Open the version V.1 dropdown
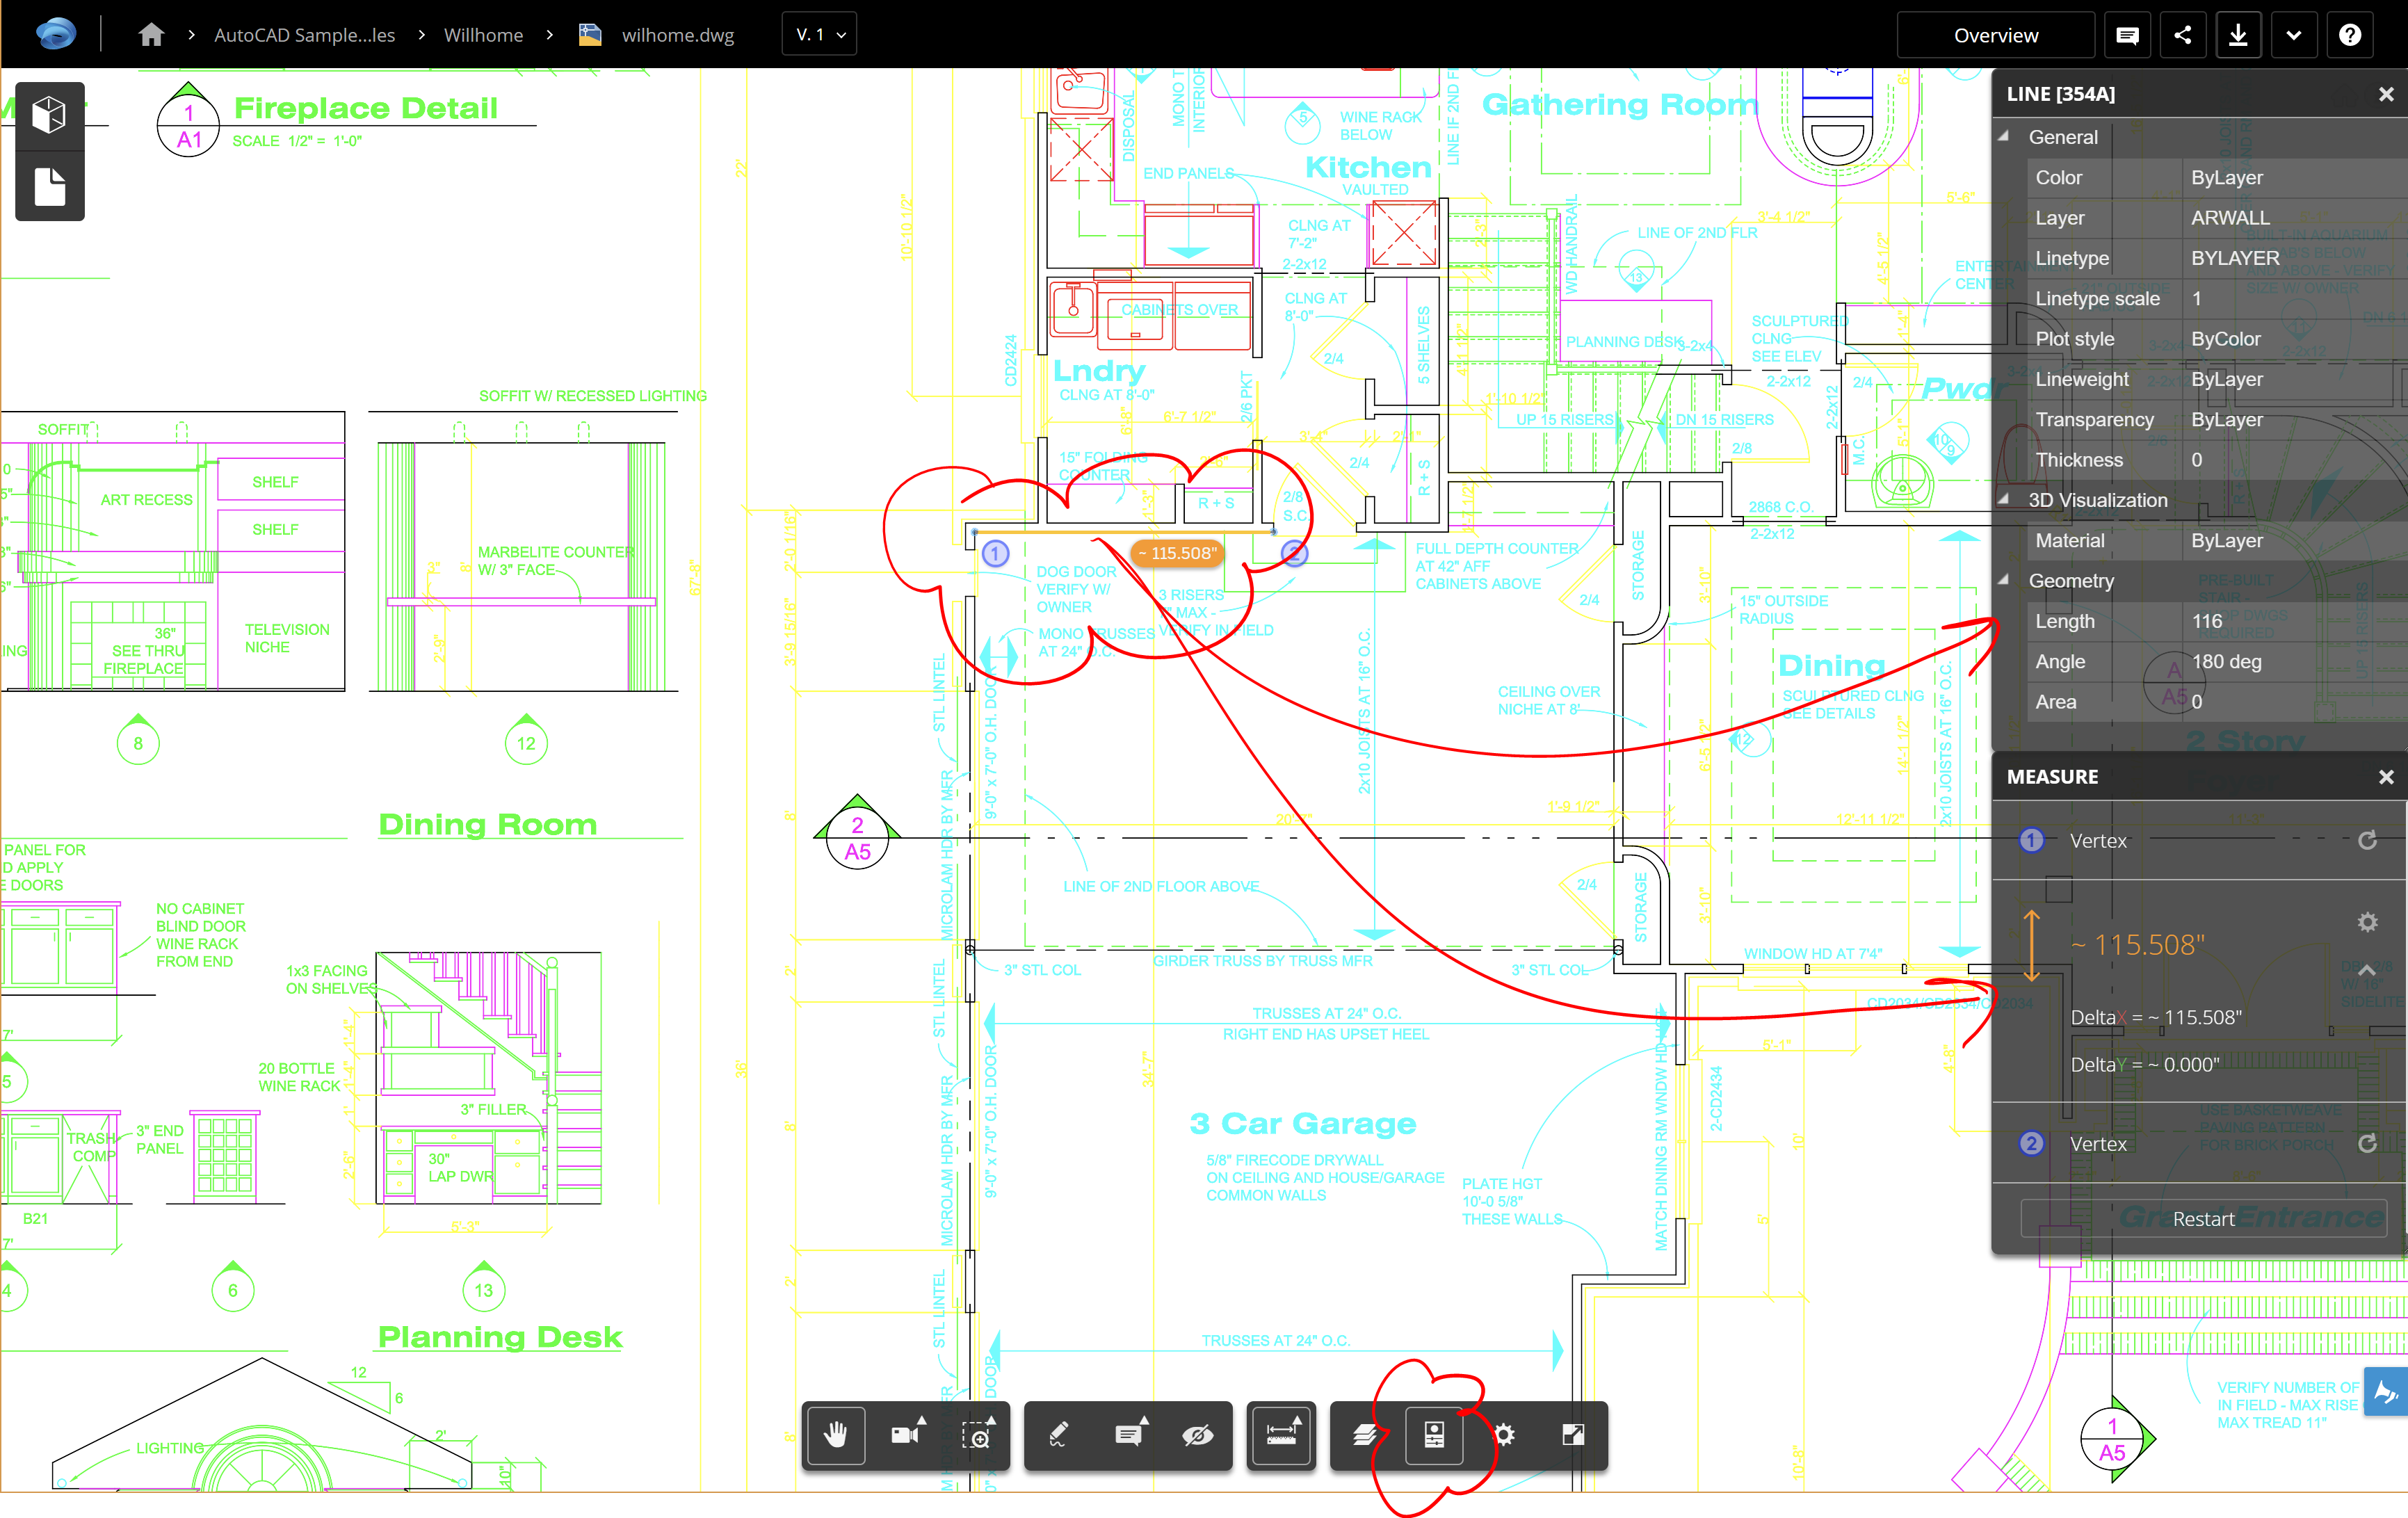 [x=818, y=33]
